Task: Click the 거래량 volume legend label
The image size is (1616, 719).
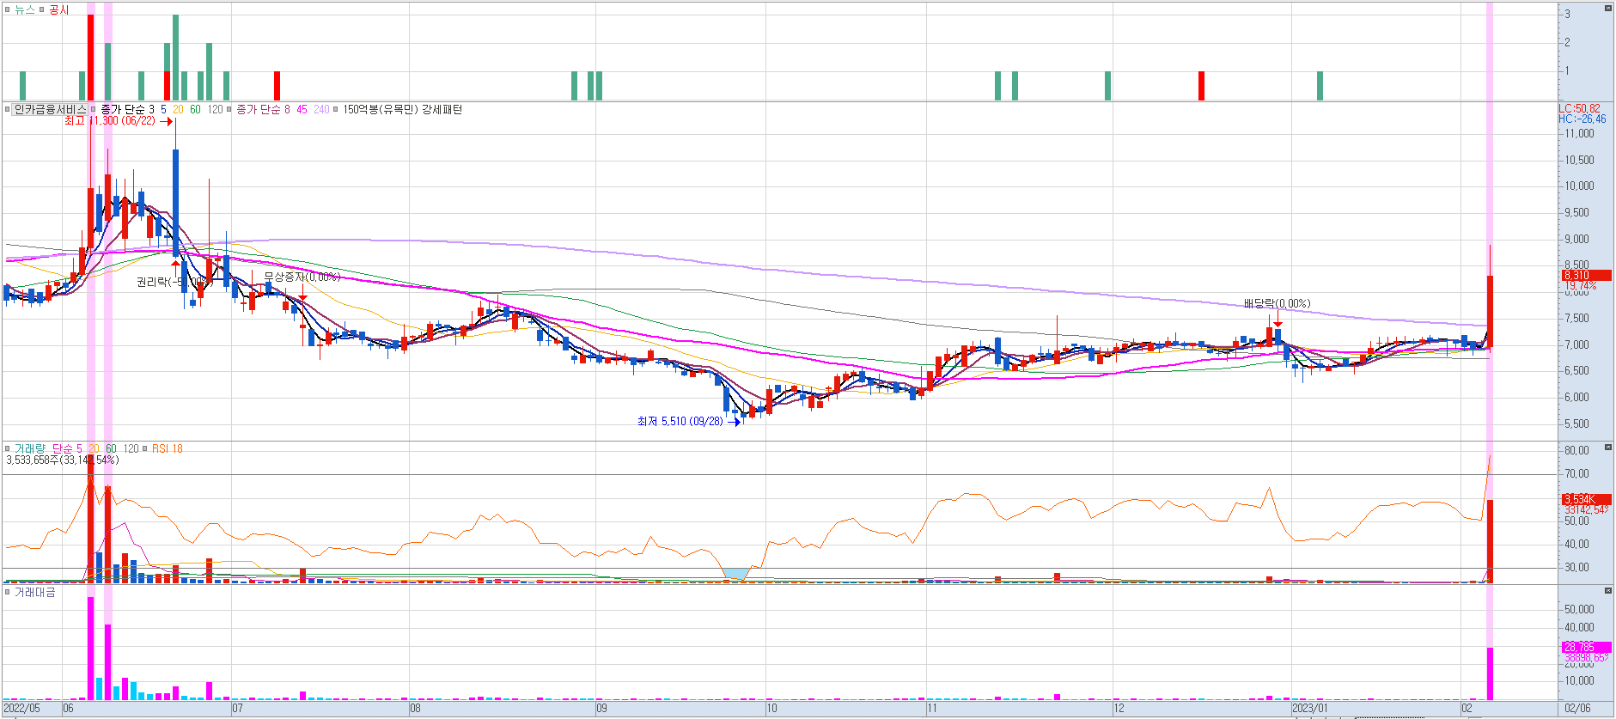Action: [30, 449]
